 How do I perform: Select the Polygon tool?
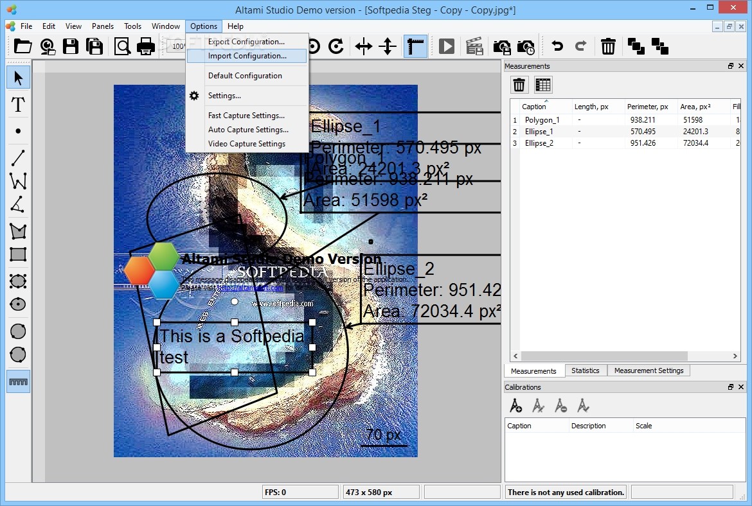(x=18, y=231)
